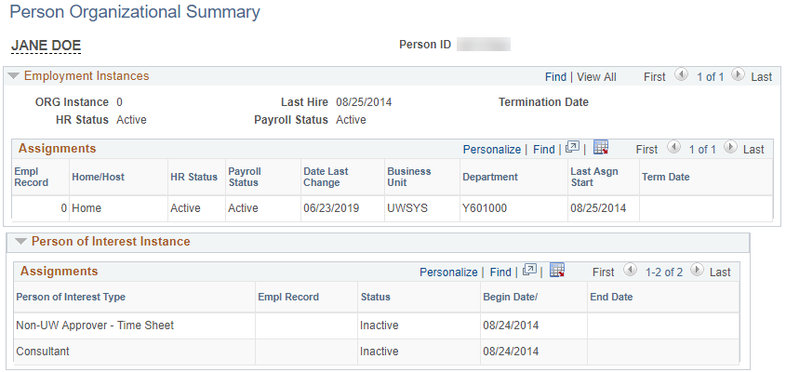Sort by Status column in Person of Interest grid

[x=376, y=297]
